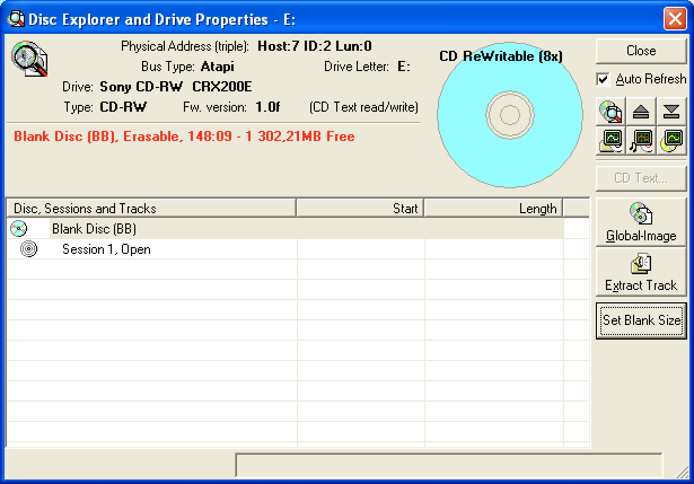Click the Host:7 ID:2 Lun:0 address value
The height and width of the screenshot is (484, 694).
315,46
